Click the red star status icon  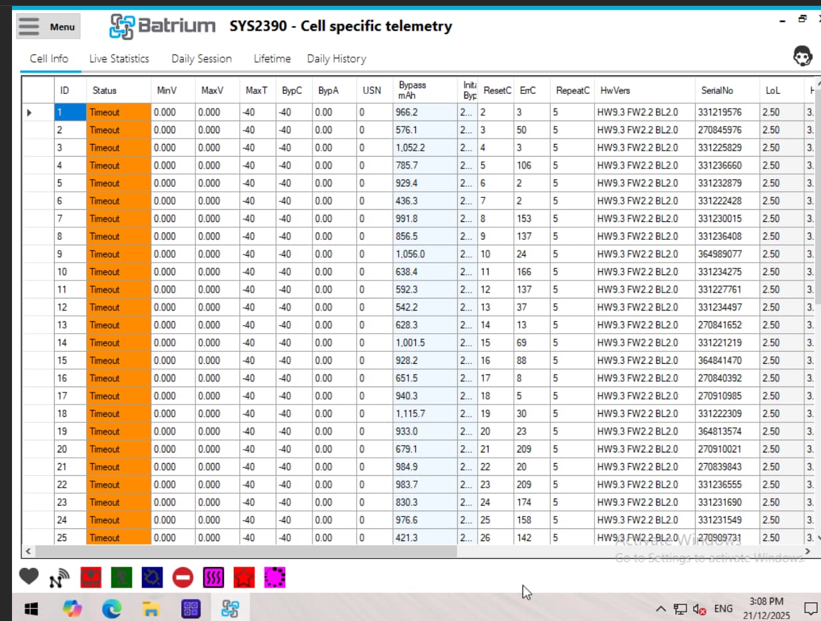(244, 578)
